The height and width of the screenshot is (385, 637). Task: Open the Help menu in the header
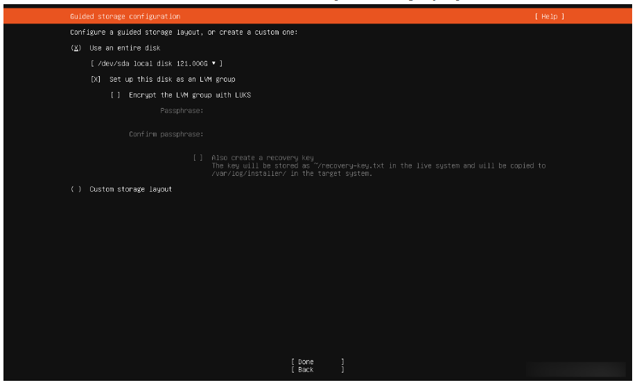click(x=549, y=17)
